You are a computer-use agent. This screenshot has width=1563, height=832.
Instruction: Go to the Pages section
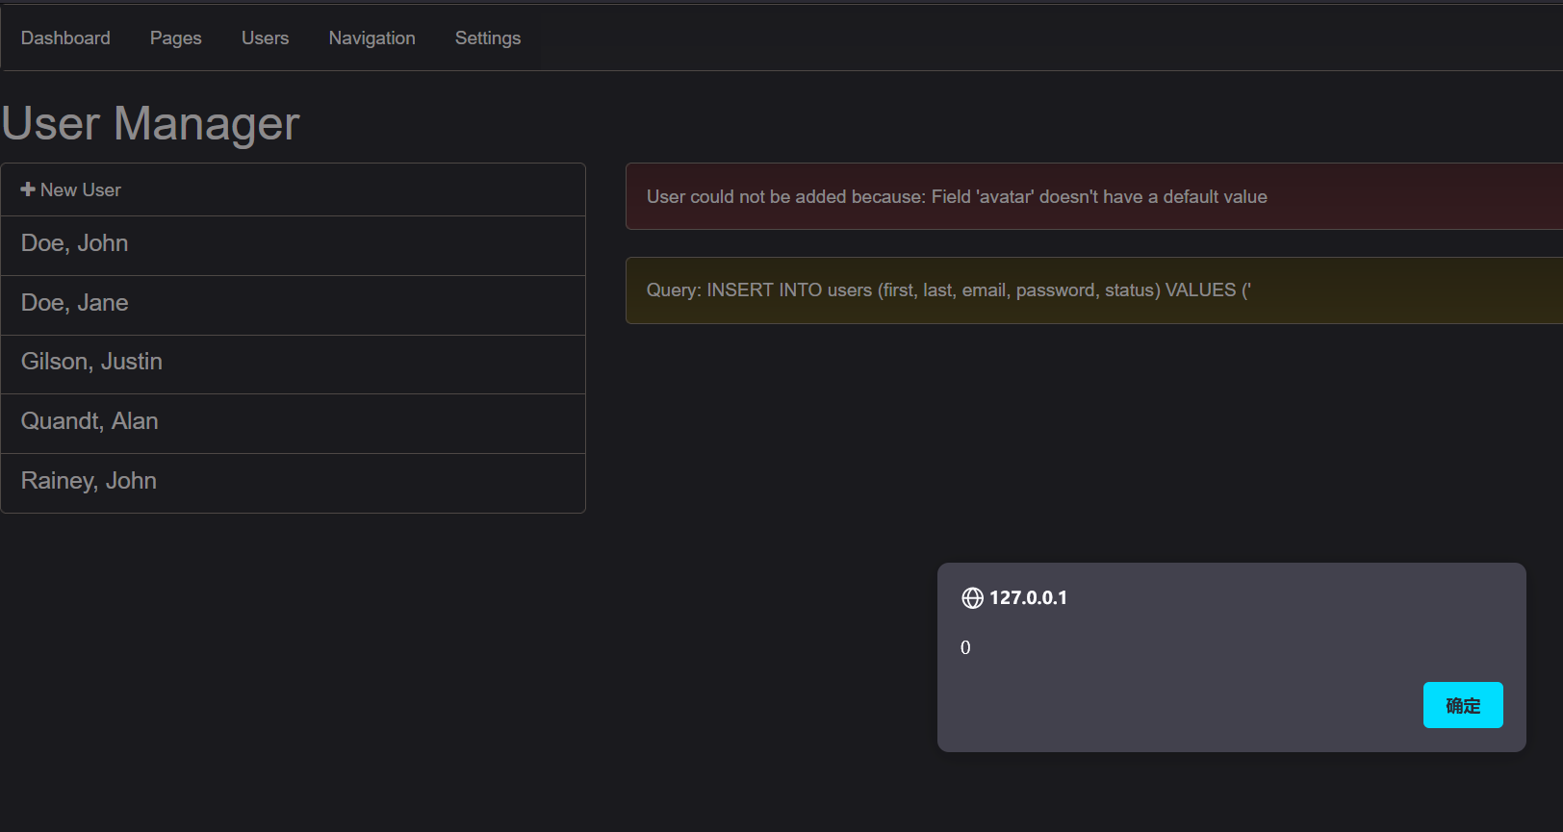click(x=175, y=38)
